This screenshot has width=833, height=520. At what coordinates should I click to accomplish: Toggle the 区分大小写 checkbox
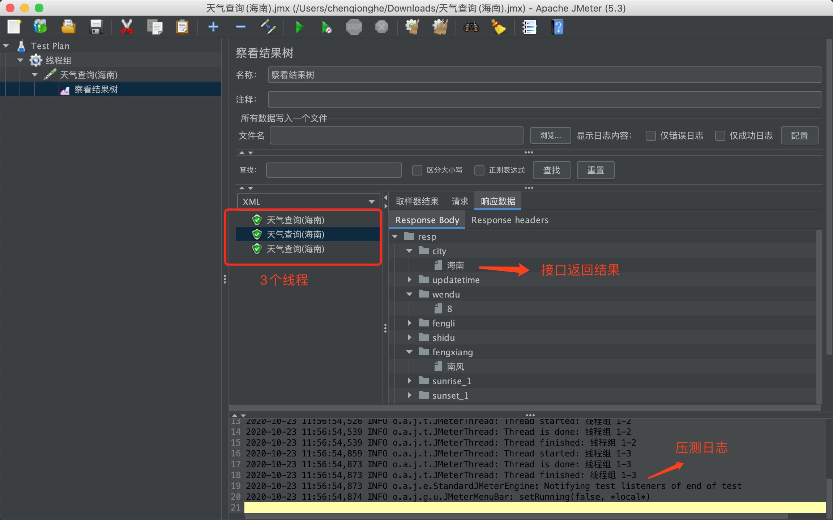pos(417,170)
